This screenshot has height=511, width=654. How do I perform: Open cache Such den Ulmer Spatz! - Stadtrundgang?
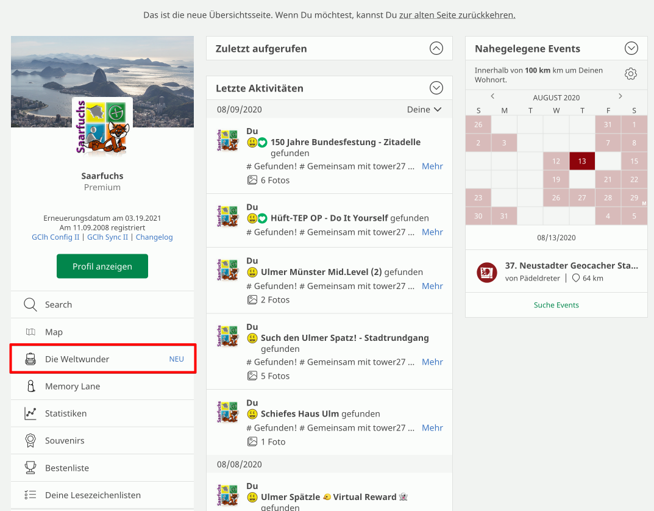(x=344, y=337)
